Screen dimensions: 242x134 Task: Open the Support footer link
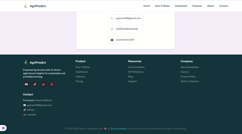tap(132, 81)
